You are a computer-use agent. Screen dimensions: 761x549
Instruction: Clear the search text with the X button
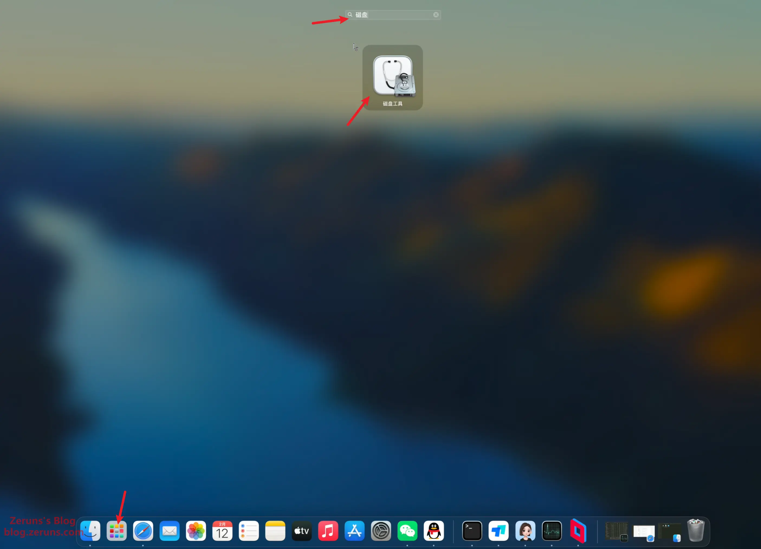pos(436,15)
